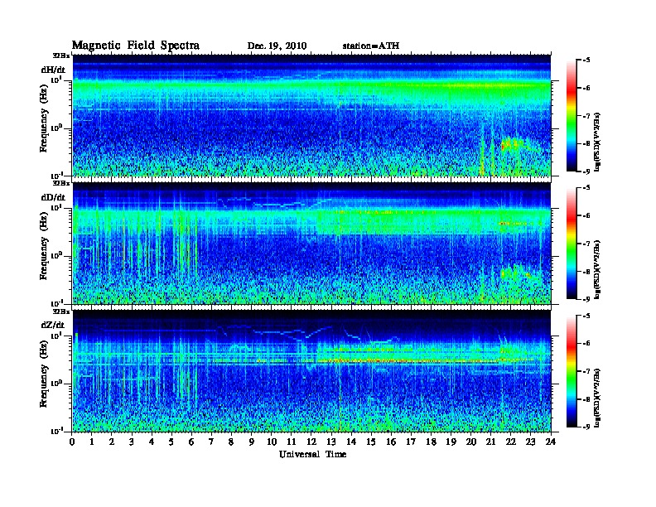Click the hour 9 tick label
The image size is (656, 507).
click(x=252, y=442)
